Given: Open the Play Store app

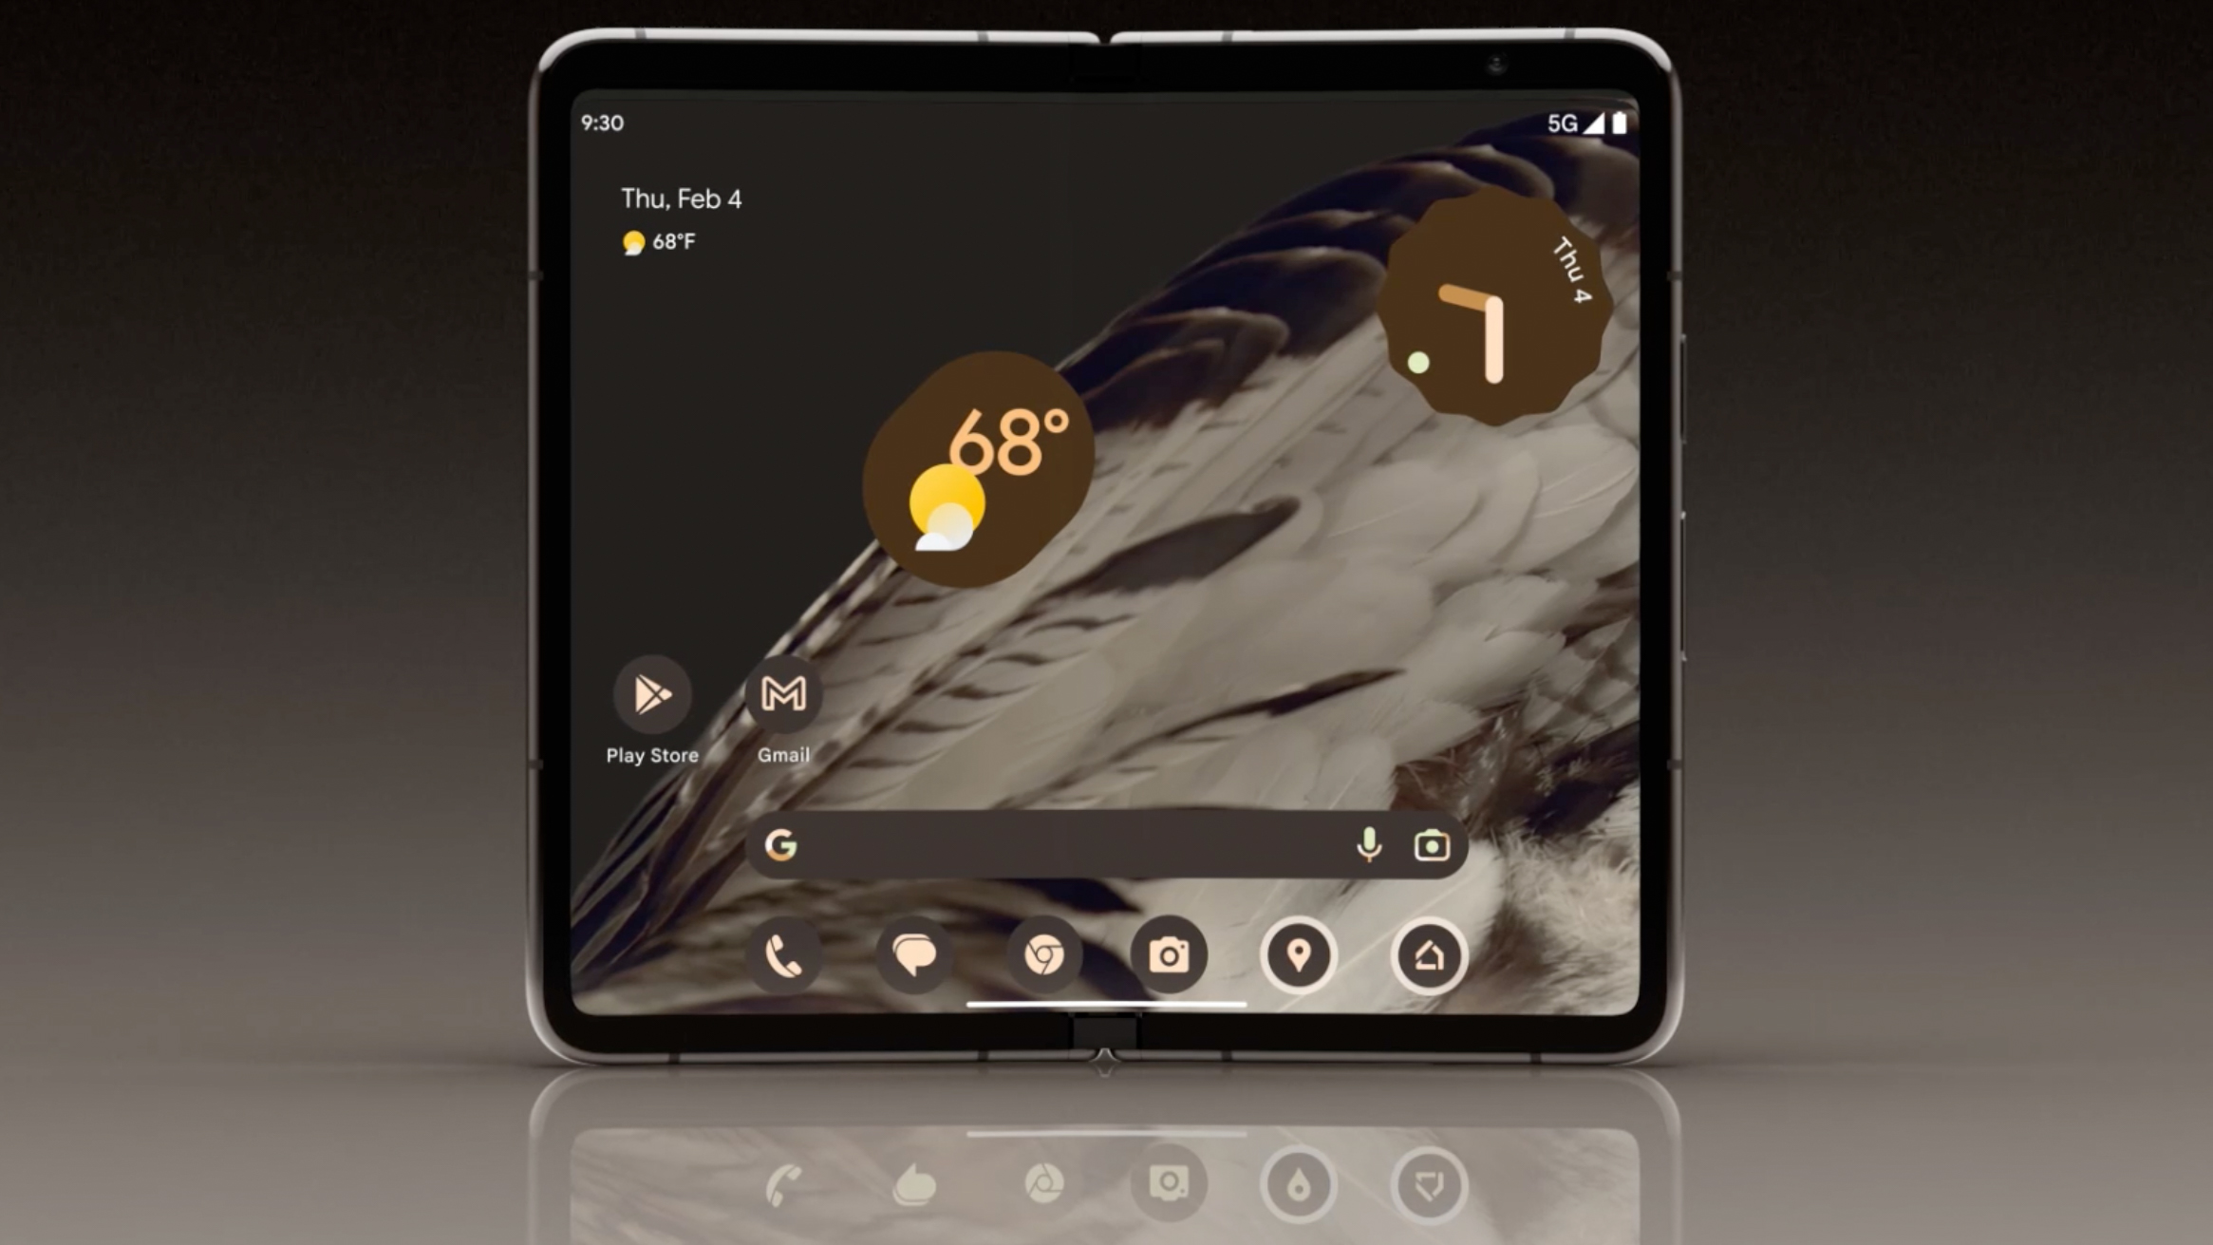Looking at the screenshot, I should (x=650, y=695).
